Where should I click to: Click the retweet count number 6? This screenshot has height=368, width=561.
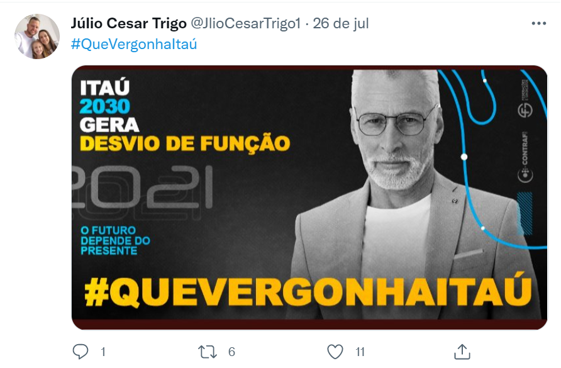[x=231, y=352]
